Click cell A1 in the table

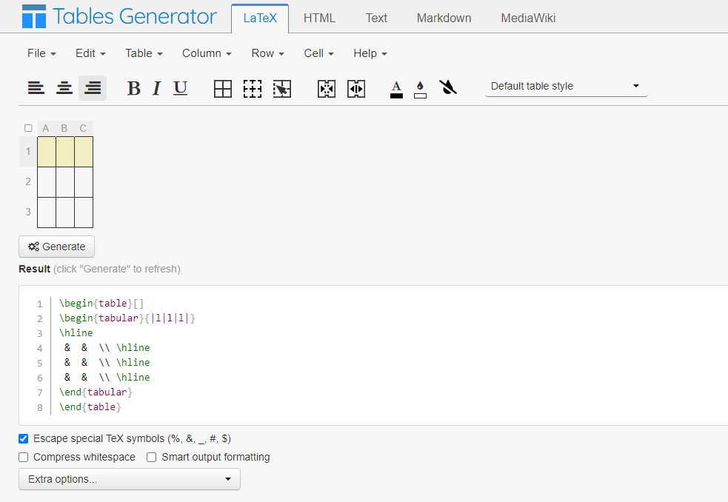47,151
